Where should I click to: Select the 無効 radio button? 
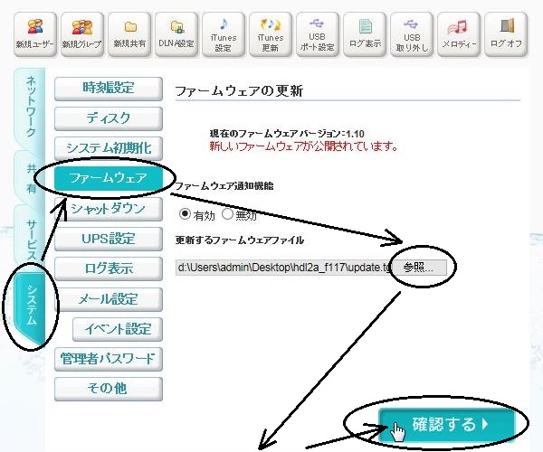227,214
